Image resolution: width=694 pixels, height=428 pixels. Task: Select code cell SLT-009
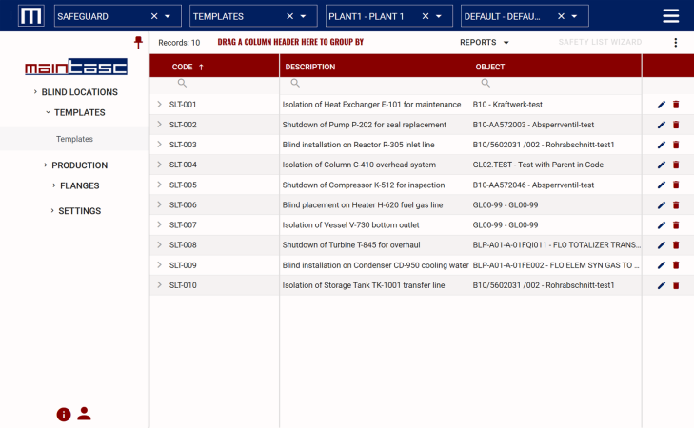point(183,265)
